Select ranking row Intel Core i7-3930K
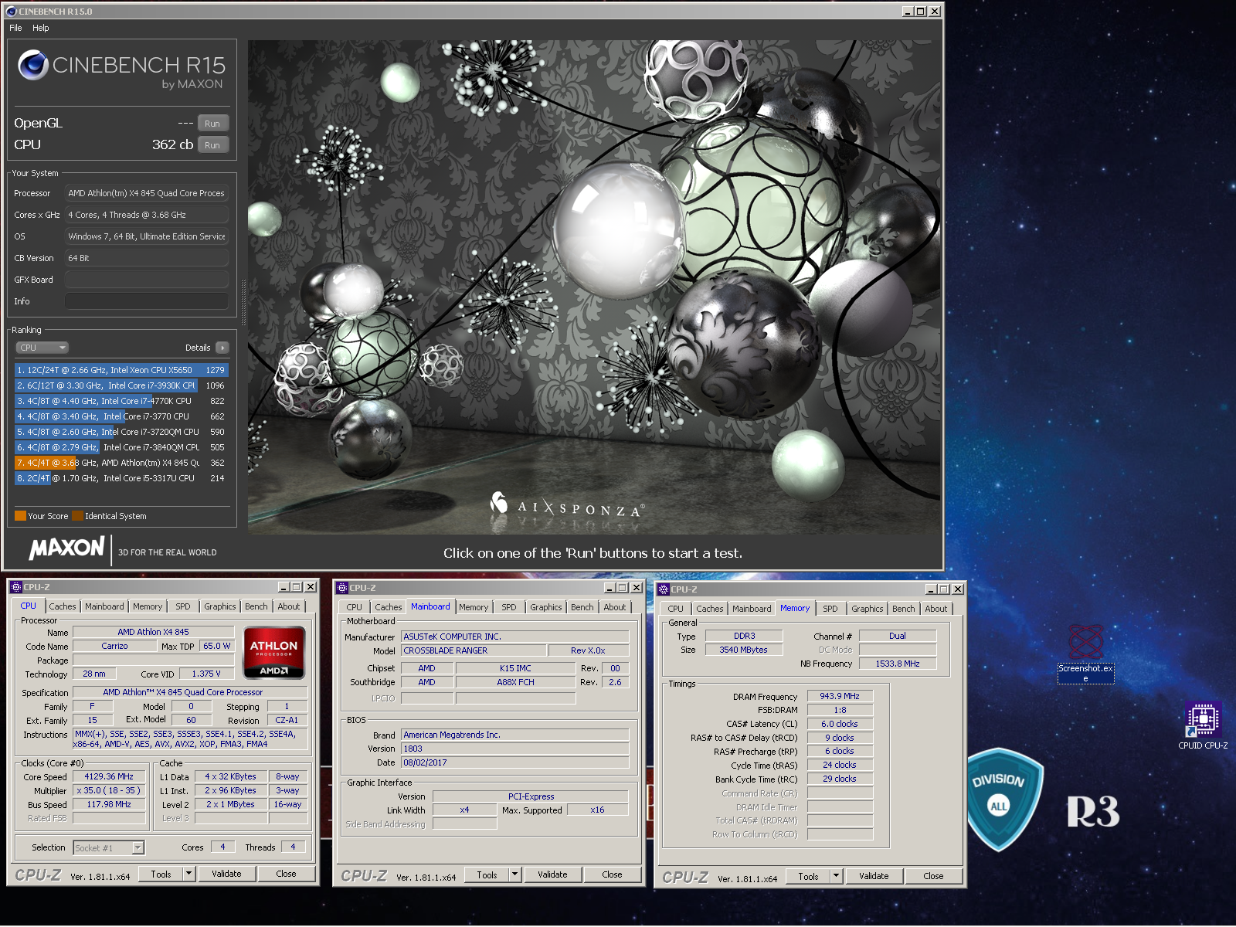This screenshot has height=927, width=1236. tap(121, 385)
